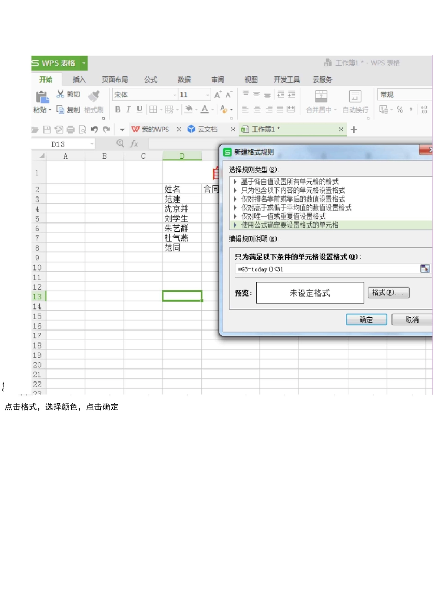Open the Paste dropdown arrow

50,110
